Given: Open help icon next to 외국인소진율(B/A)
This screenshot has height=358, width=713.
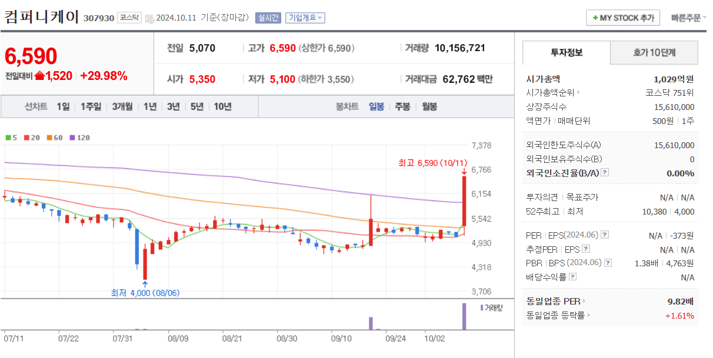Looking at the screenshot, I should [x=605, y=173].
